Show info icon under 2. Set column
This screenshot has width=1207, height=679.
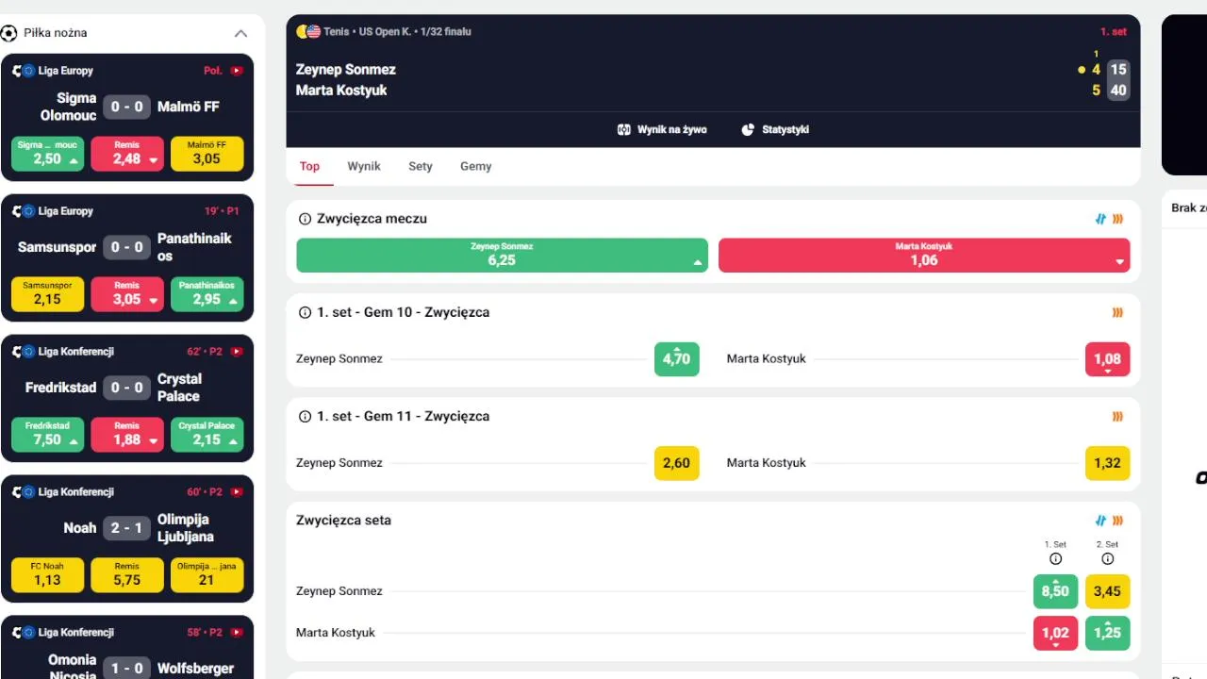(1107, 559)
